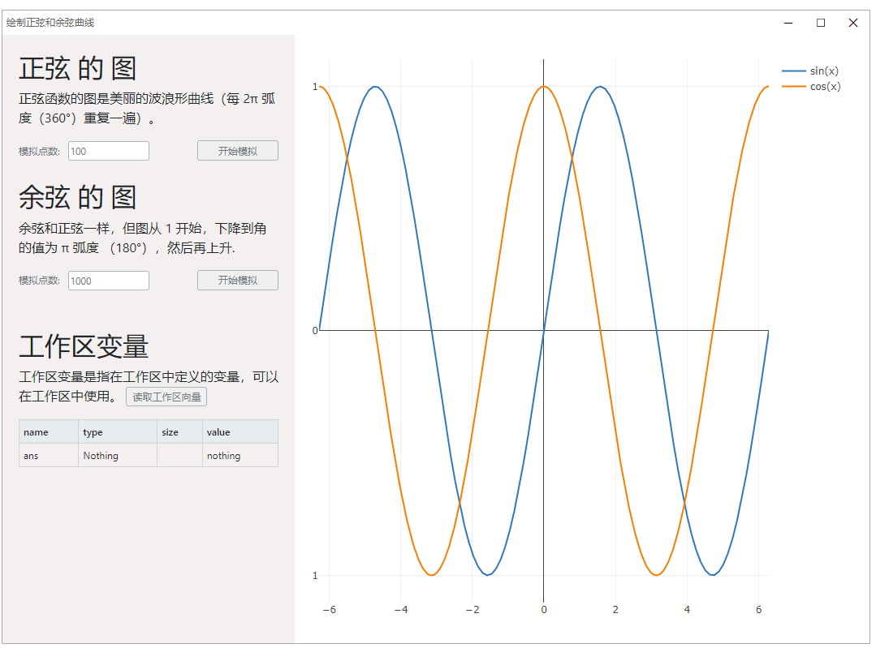Click 开始模拟 button under 余弦 的 图
876x648 pixels.
pyautogui.click(x=237, y=280)
